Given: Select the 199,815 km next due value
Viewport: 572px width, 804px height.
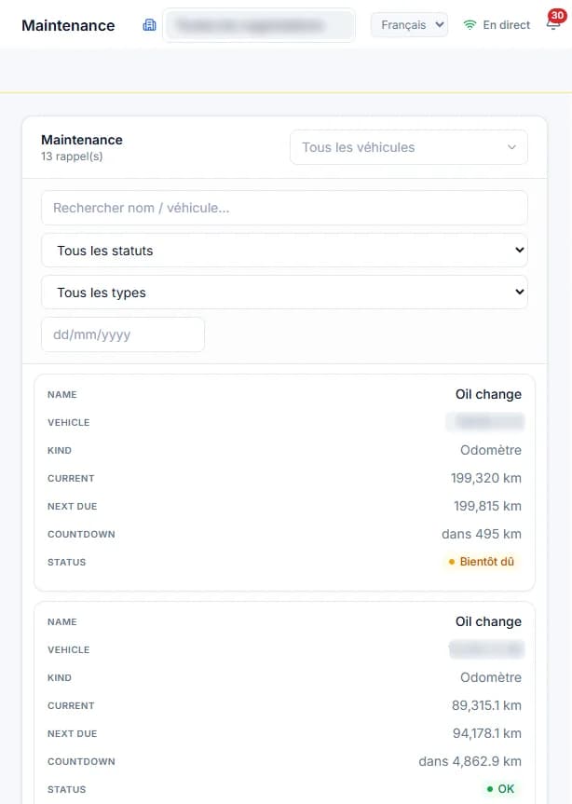Looking at the screenshot, I should coord(487,506).
